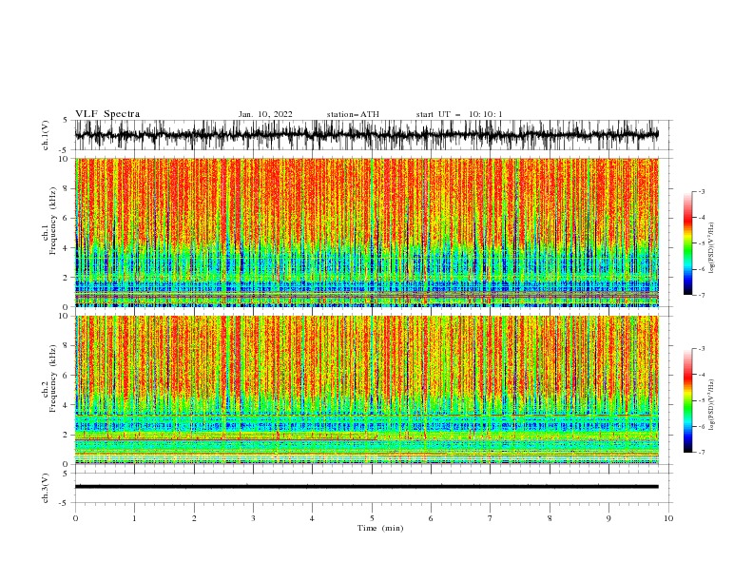Click the "4" kHz tick on ch.2 frequency axis
This screenshot has height=582, width=753.
tap(68, 405)
